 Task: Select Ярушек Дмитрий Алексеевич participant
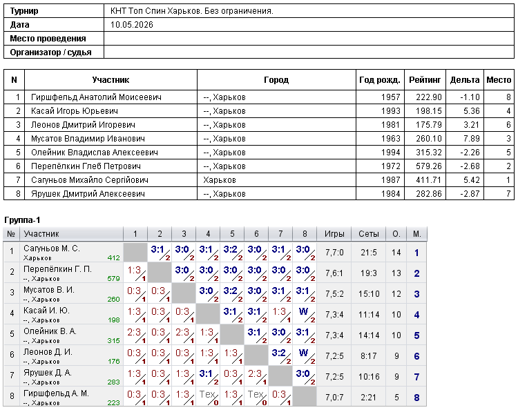coord(88,194)
